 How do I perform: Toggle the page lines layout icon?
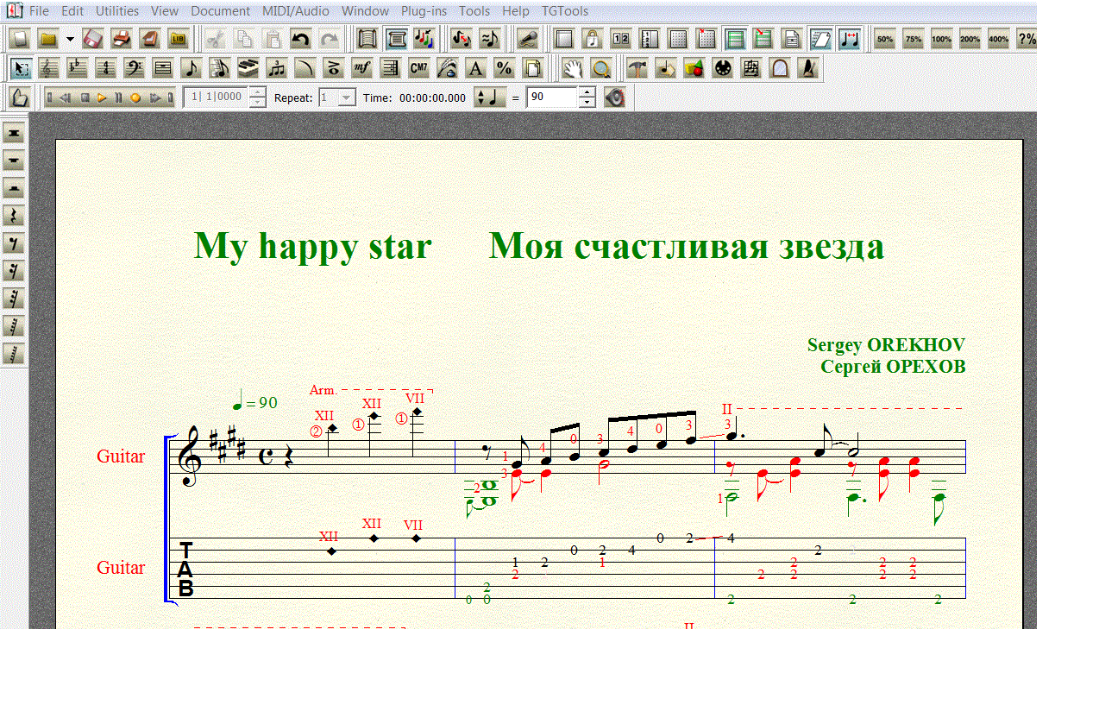coord(820,39)
